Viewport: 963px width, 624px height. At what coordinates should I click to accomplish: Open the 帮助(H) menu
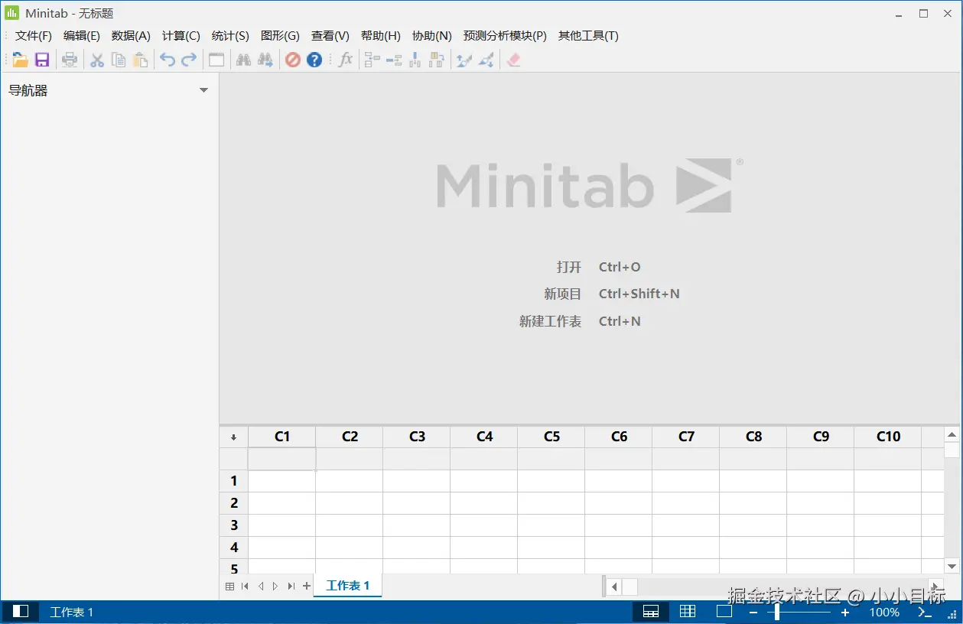coord(381,36)
